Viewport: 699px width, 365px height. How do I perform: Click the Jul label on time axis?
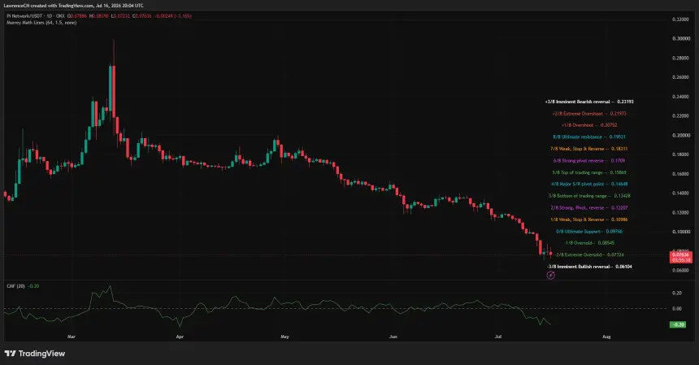(498, 337)
